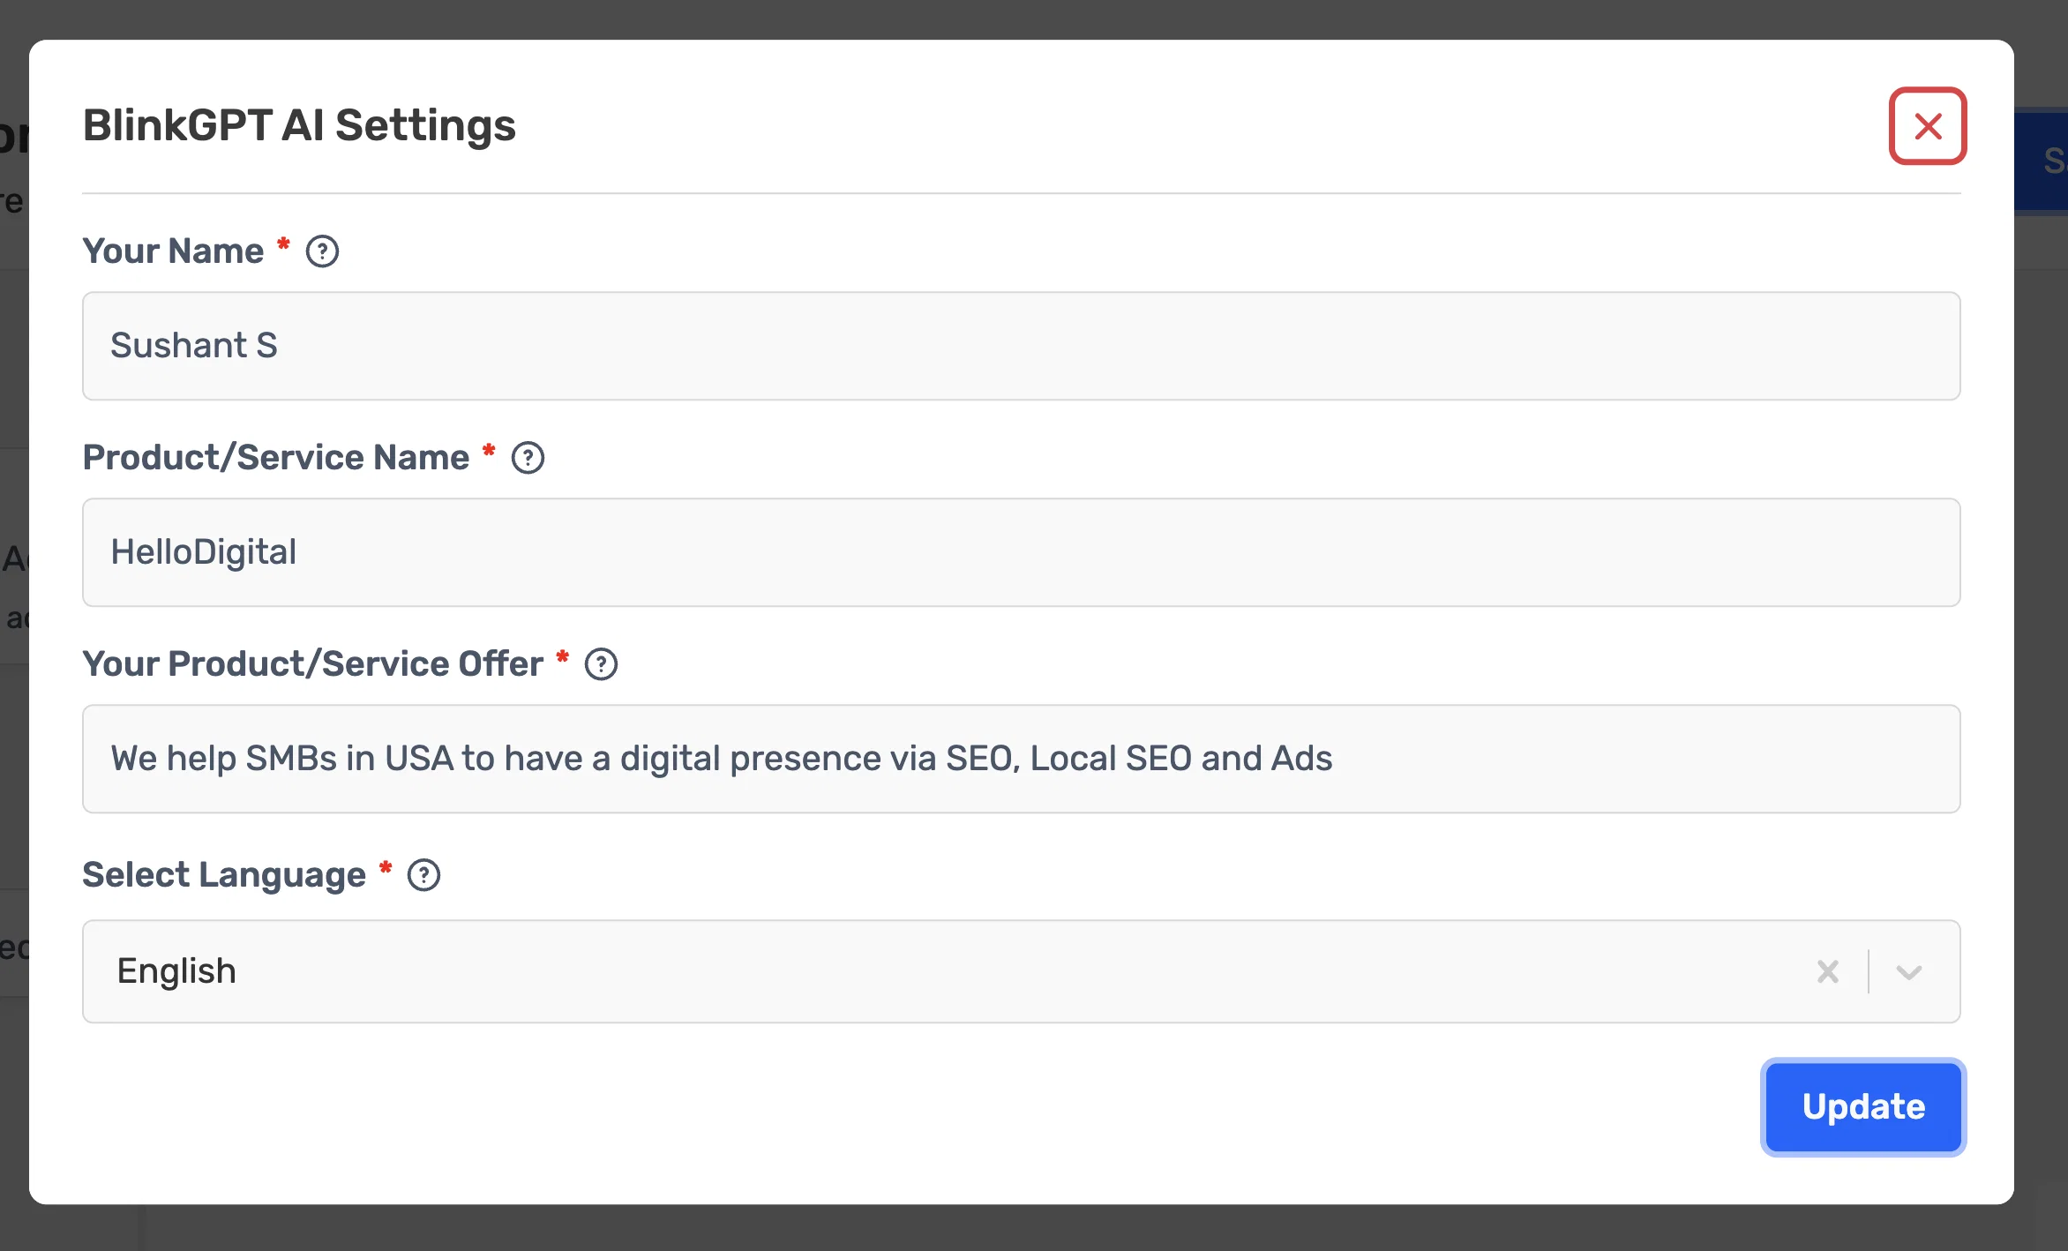
Task: Click the Sushant S text in name field
Action: click(194, 346)
